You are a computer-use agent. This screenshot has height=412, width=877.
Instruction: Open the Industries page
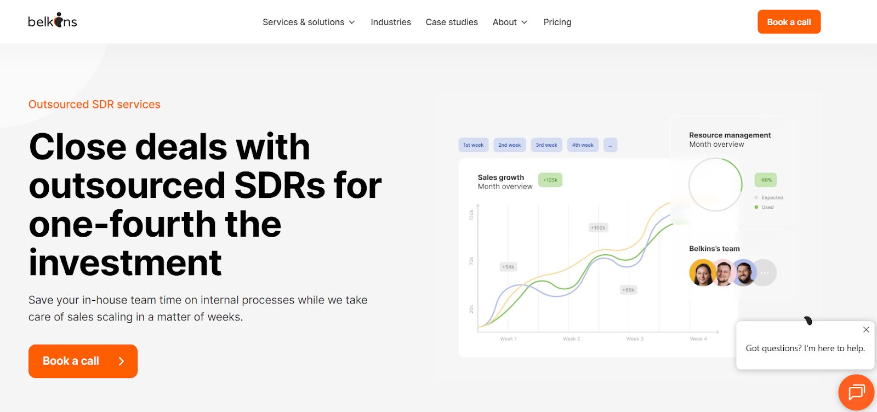[391, 22]
